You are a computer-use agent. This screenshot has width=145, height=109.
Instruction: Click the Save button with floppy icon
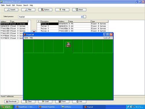(x=62, y=101)
